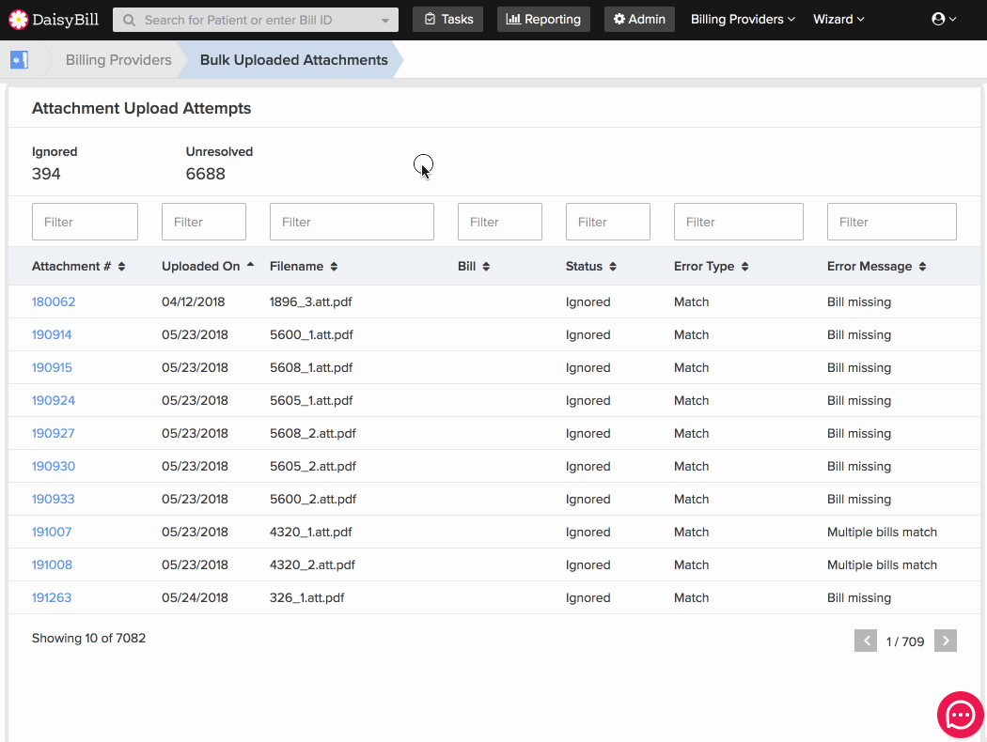The height and width of the screenshot is (742, 987).
Task: Open attachment 191263
Action: (52, 597)
